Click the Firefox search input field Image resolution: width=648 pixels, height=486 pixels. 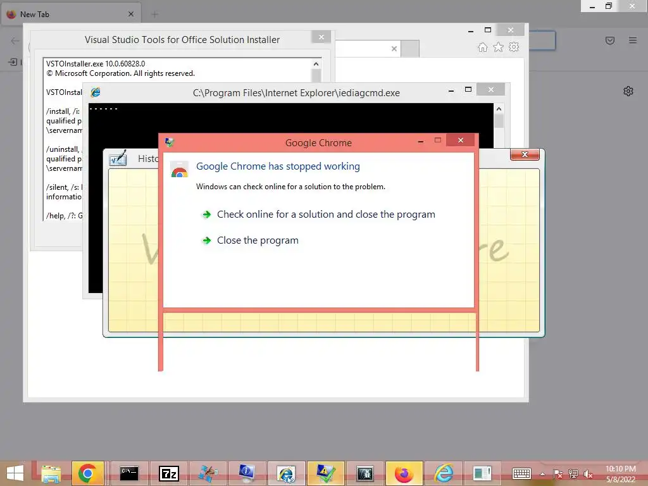pos(542,40)
